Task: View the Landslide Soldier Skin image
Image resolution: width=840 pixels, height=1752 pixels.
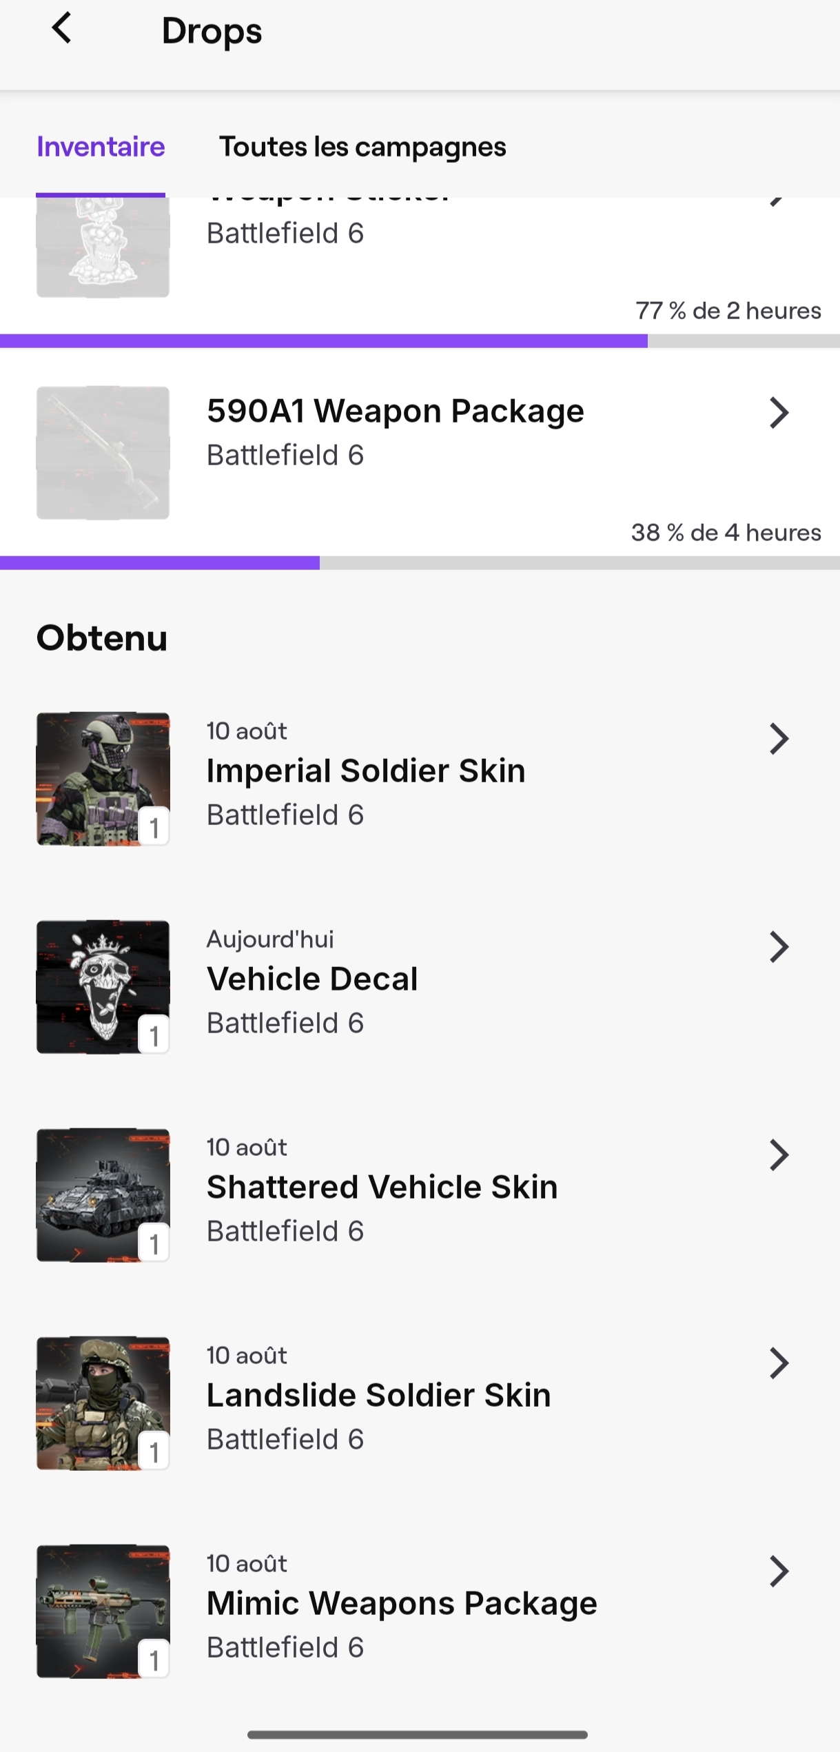Action: coord(103,1403)
